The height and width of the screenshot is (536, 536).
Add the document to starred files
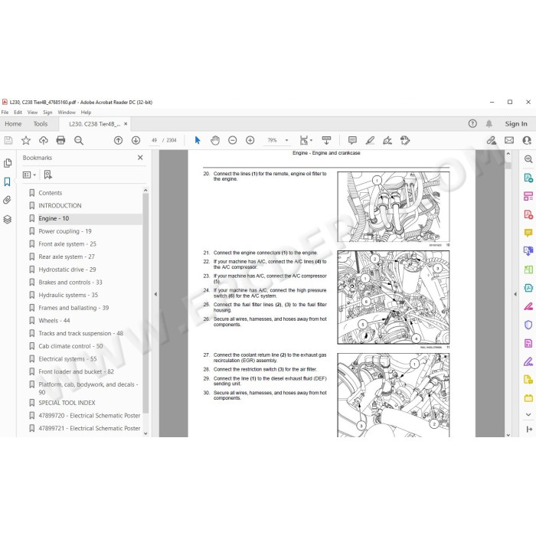[26, 140]
